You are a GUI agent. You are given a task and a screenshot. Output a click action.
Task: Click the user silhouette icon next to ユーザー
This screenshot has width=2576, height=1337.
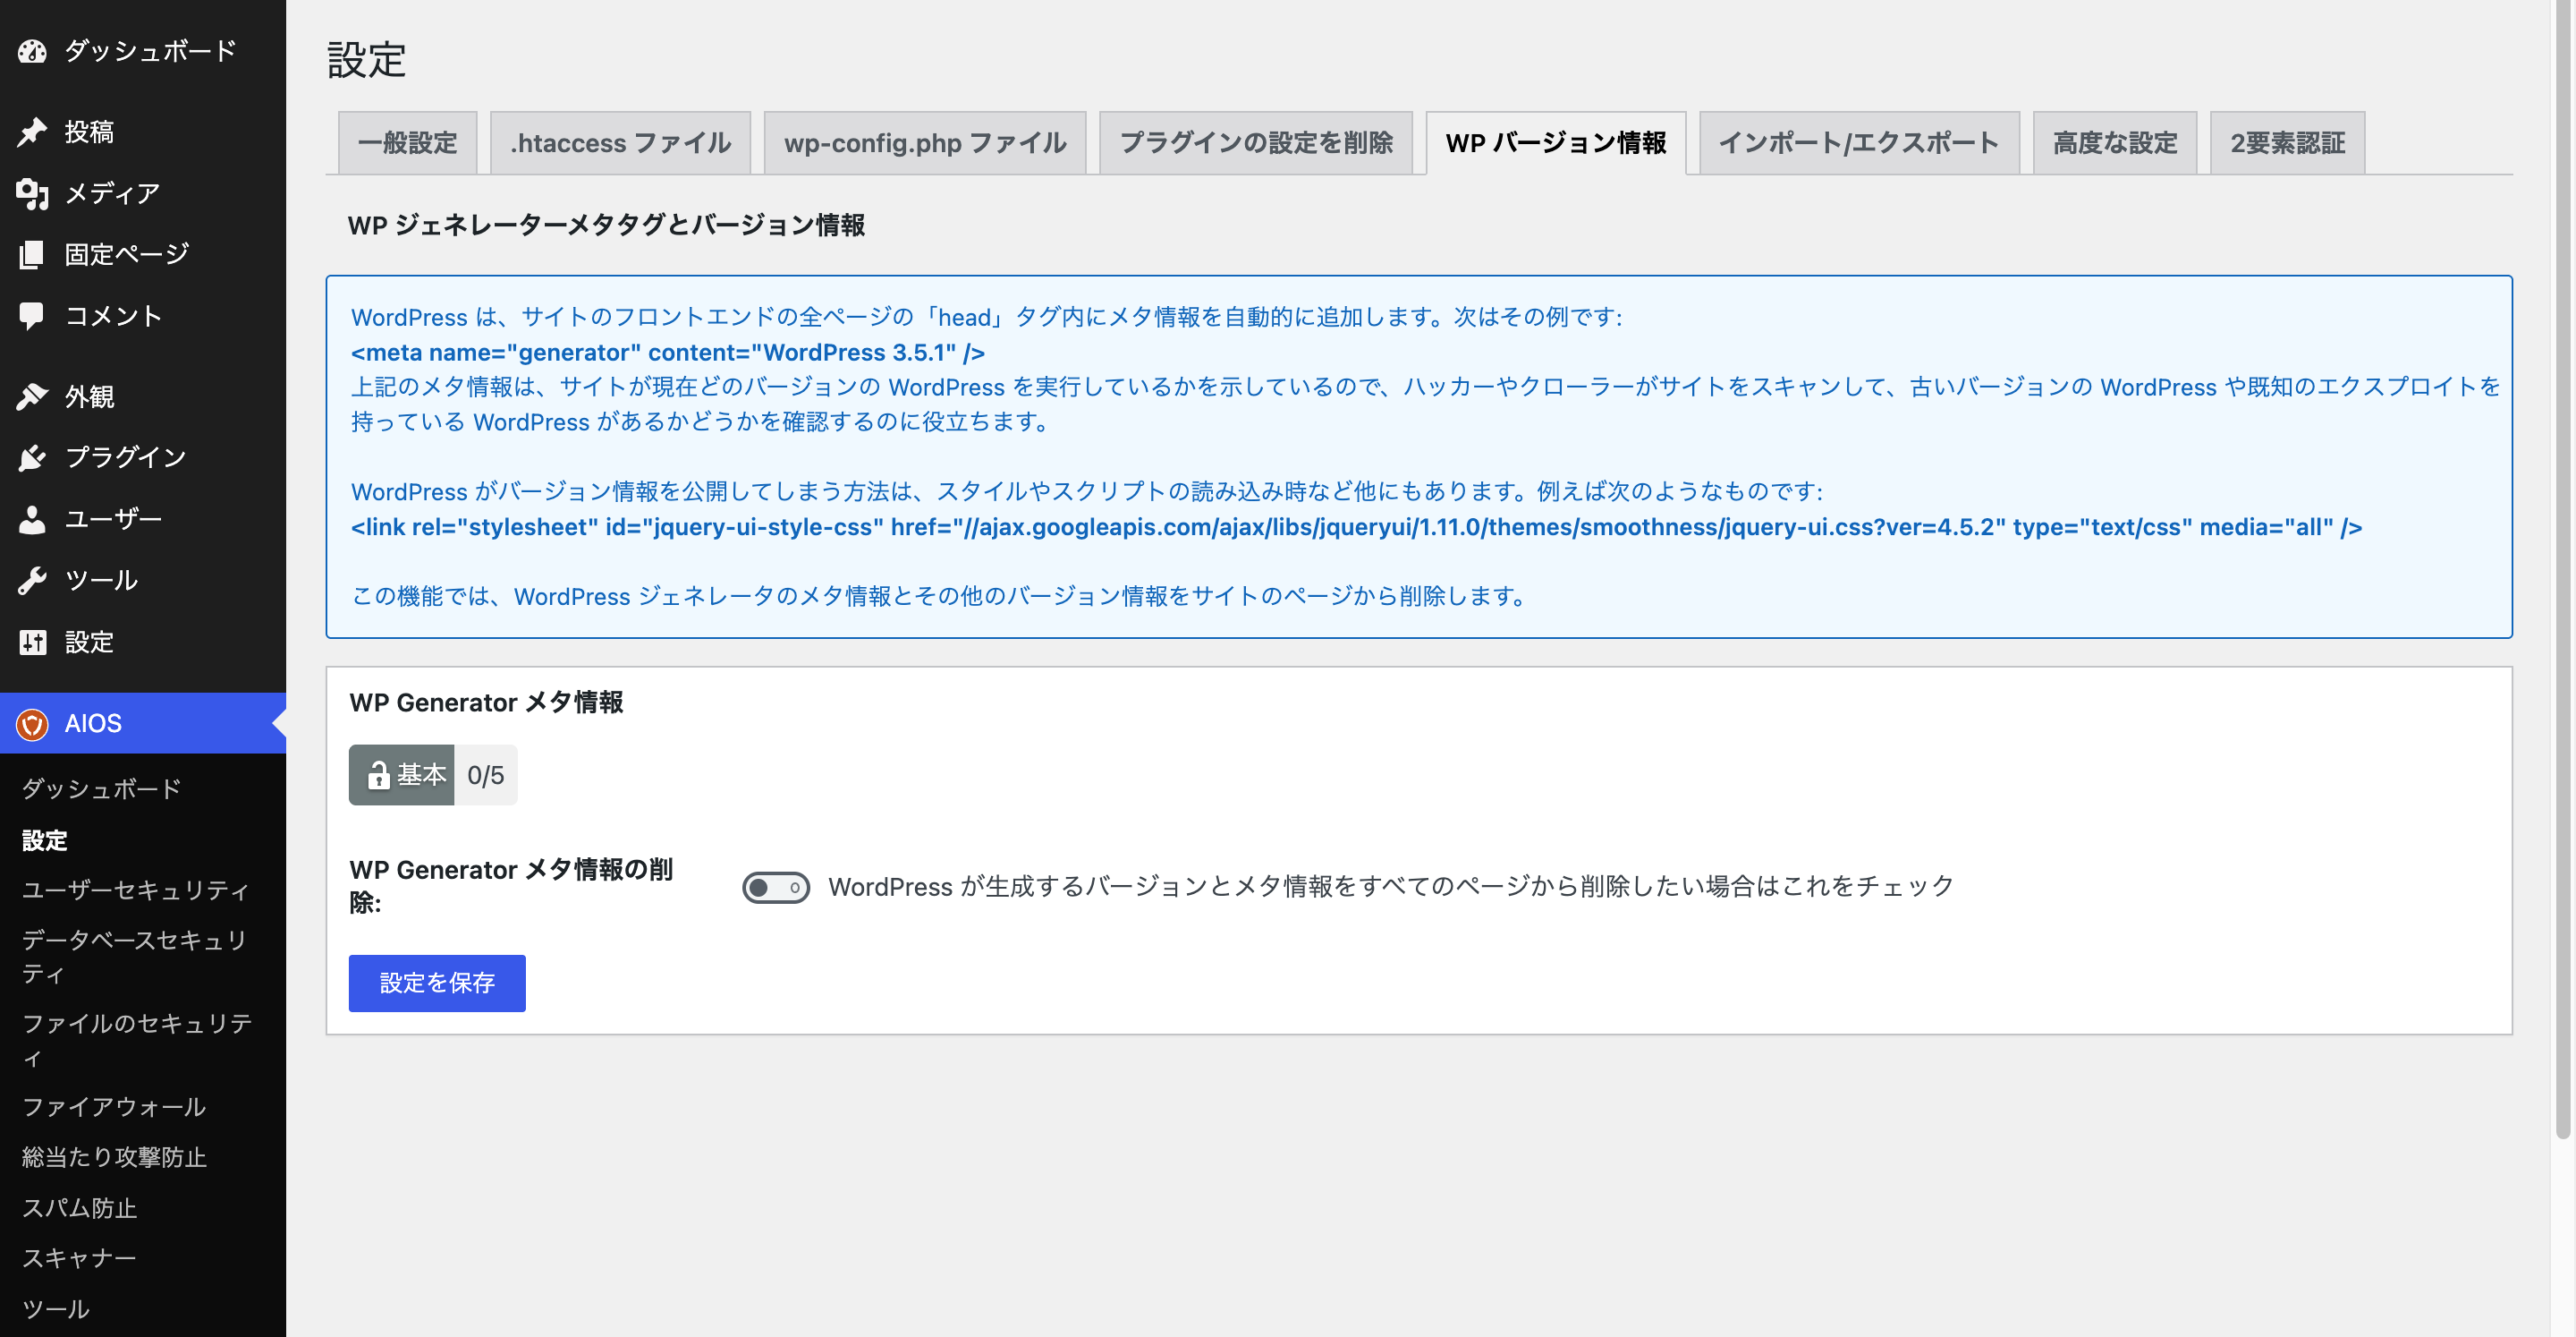32,519
